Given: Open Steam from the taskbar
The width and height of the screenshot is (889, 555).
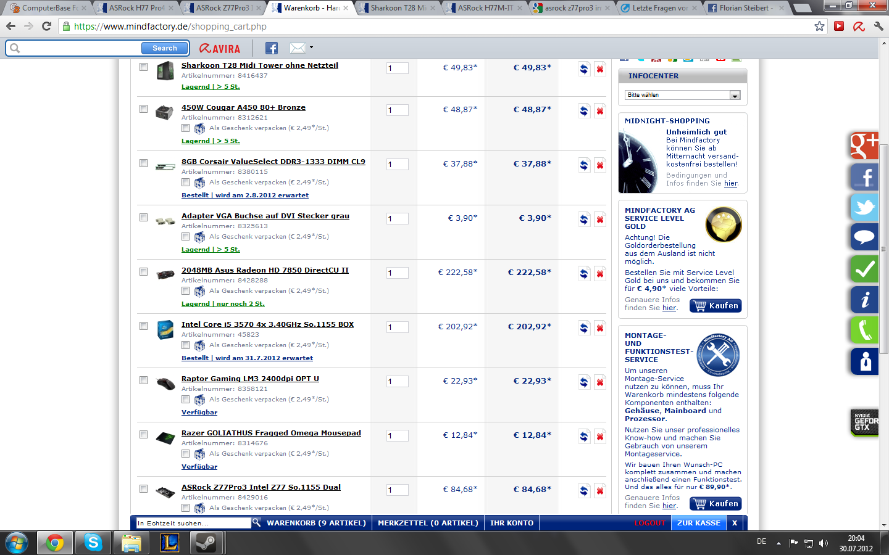Looking at the screenshot, I should [x=206, y=543].
